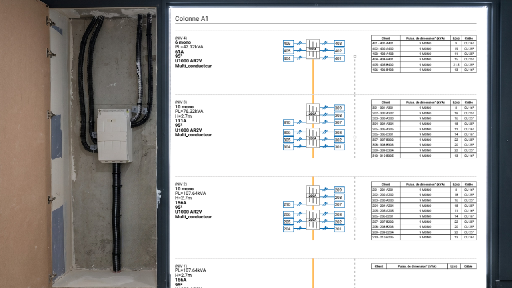Select the 200A block connected to box 303
The image size is (512, 288).
313,138
